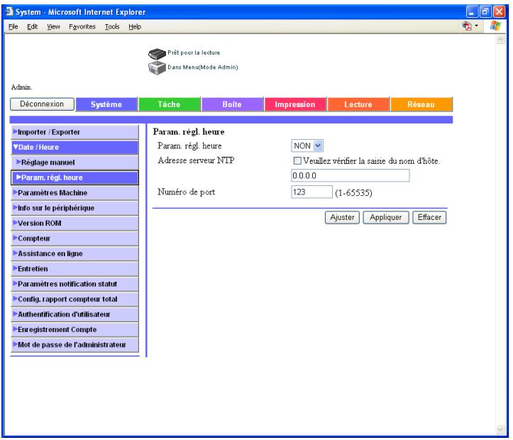The image size is (513, 440).
Task: Open the Param. régl. heure NON dropdown
Action: (307, 145)
